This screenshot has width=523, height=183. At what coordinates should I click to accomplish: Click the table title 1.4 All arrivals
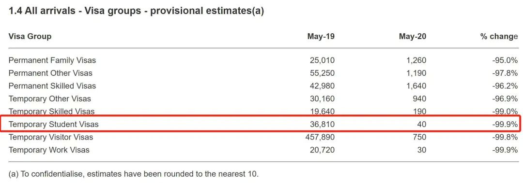136,11
